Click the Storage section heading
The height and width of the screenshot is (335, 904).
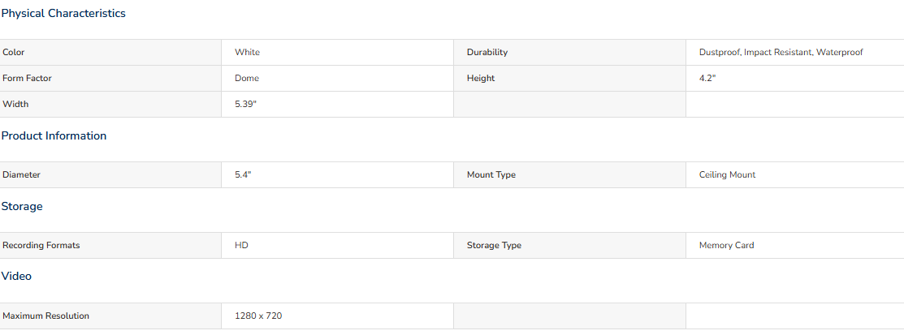pyautogui.click(x=22, y=207)
